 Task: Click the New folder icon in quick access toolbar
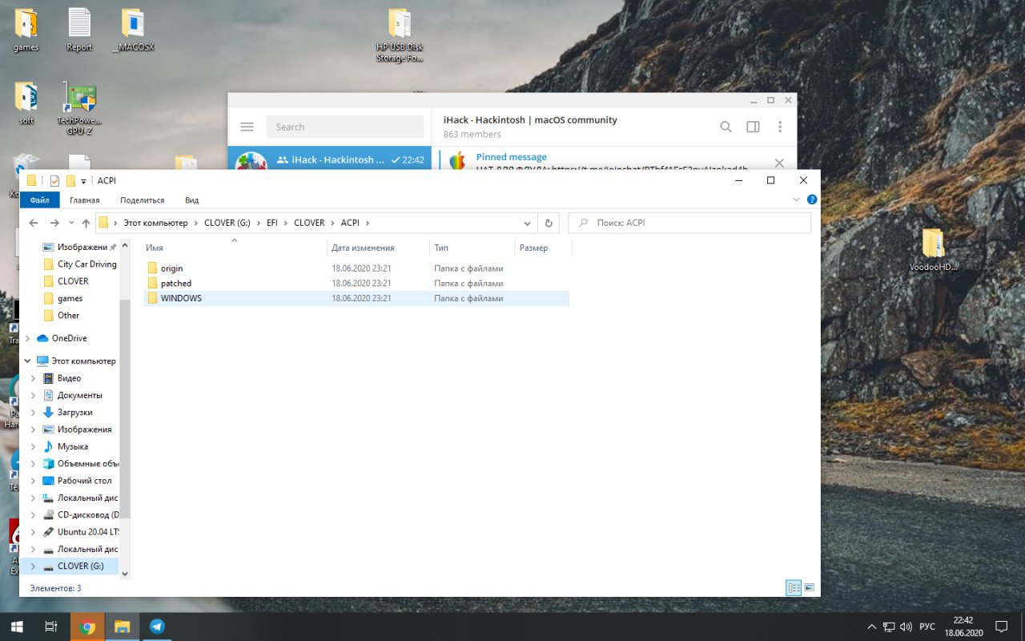(70, 180)
